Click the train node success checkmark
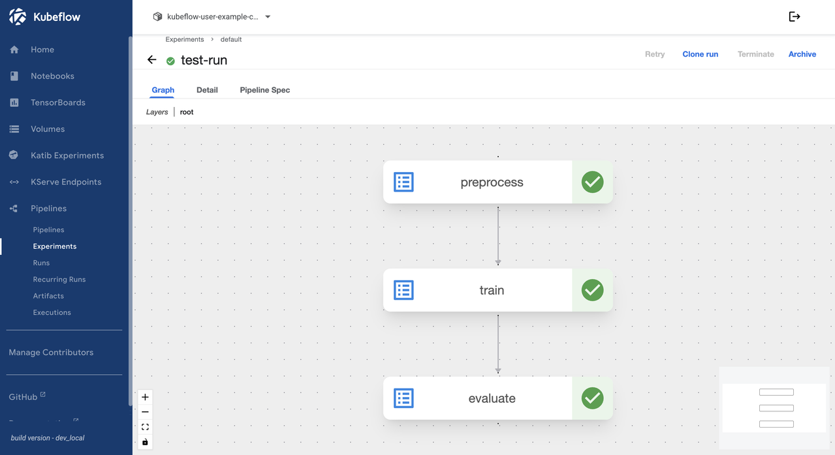The width and height of the screenshot is (835, 455). (592, 290)
